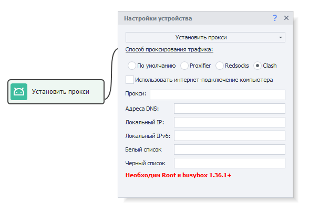
Task: Choose the Proxifier proxying method
Action: (x=184, y=66)
